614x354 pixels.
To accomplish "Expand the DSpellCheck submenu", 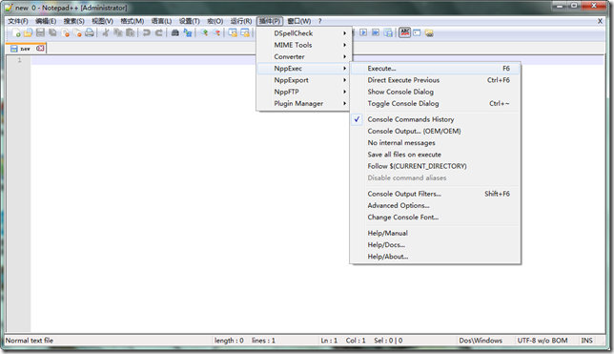I will tap(303, 33).
